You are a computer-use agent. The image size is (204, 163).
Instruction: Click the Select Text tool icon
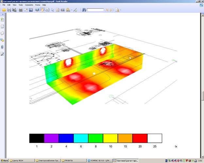[47, 10]
